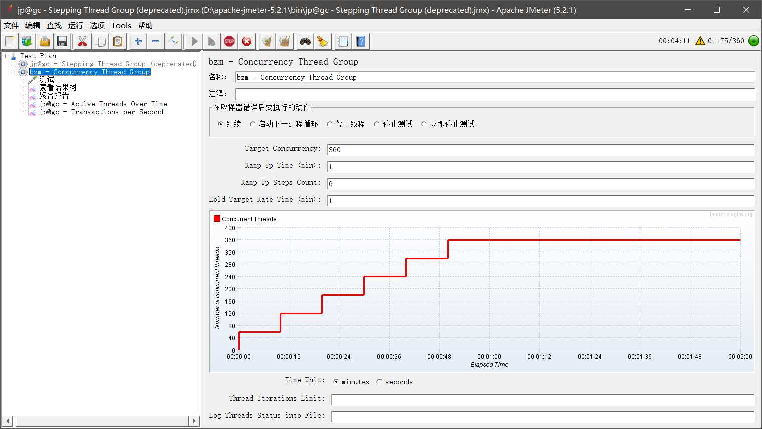Choose seconds as Time Unit

click(379, 382)
